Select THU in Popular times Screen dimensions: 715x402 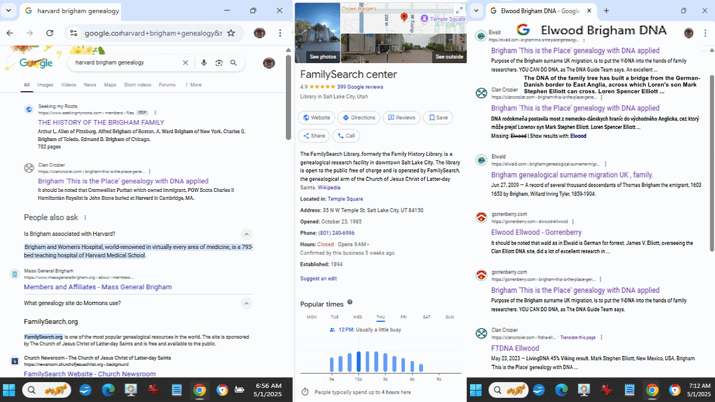(x=380, y=317)
